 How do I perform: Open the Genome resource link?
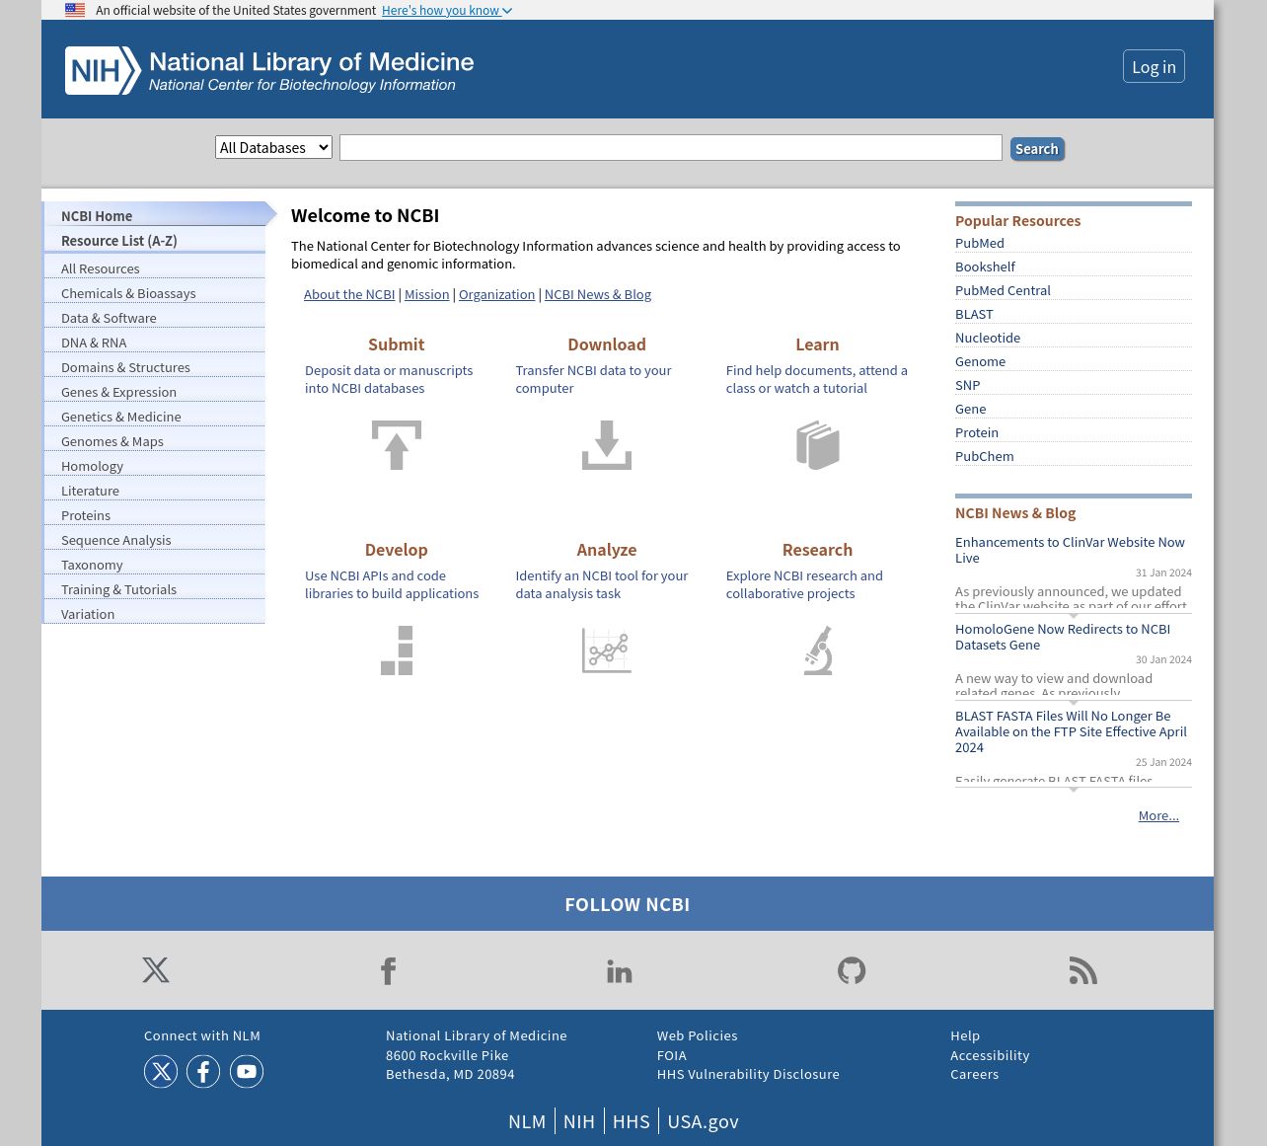tap(980, 361)
